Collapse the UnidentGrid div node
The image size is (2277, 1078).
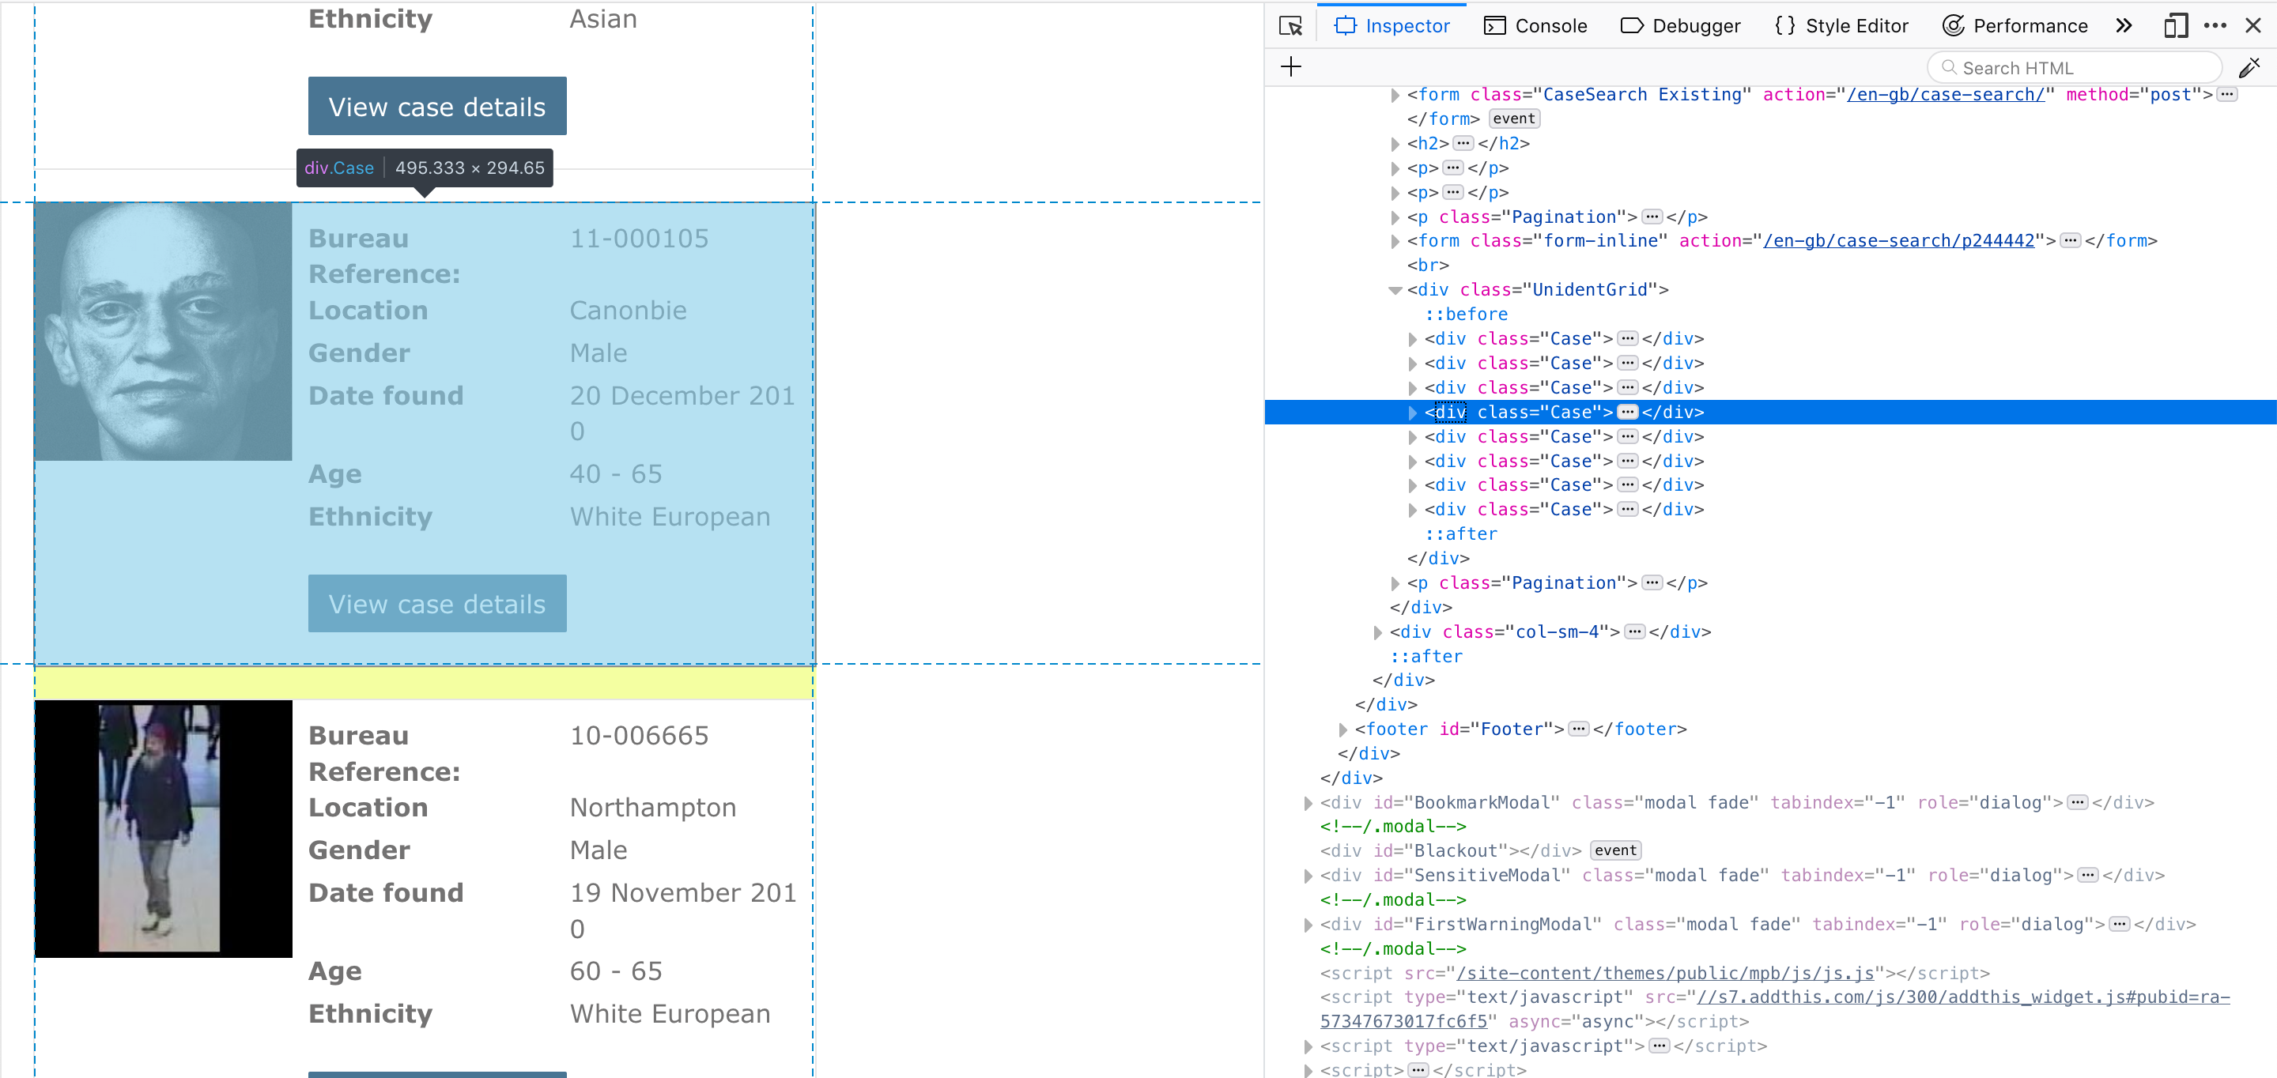click(1395, 290)
